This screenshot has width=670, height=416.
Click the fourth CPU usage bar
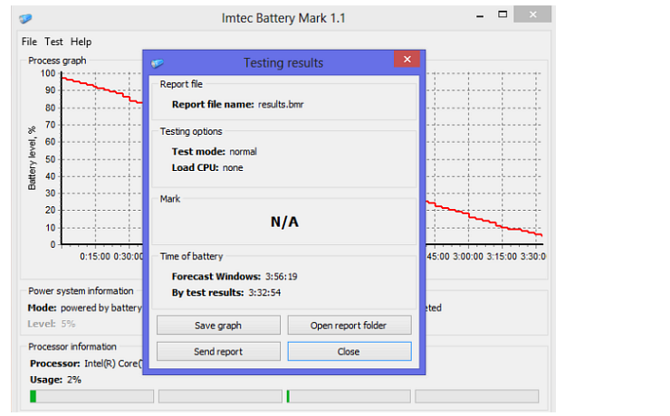[477, 396]
